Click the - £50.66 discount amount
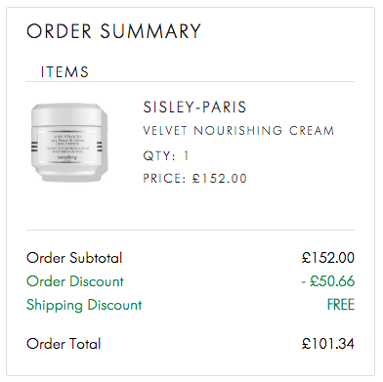Image resolution: width=383 pixels, height=382 pixels. 328,281
